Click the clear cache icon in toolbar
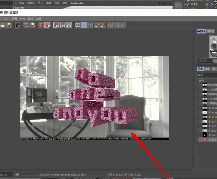 [26, 25]
